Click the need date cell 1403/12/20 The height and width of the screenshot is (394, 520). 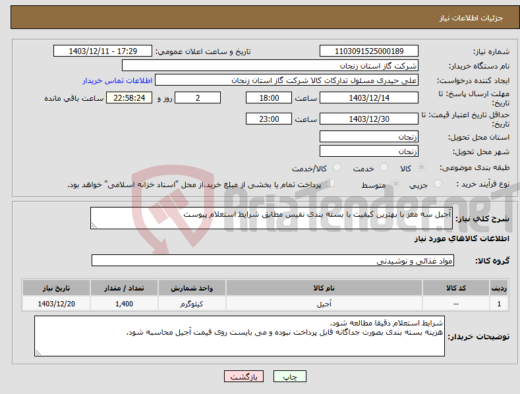pyautogui.click(x=56, y=304)
